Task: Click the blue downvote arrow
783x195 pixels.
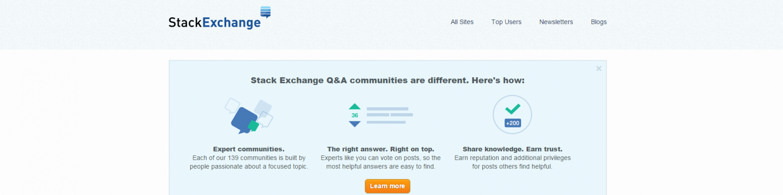Action: coord(355,124)
